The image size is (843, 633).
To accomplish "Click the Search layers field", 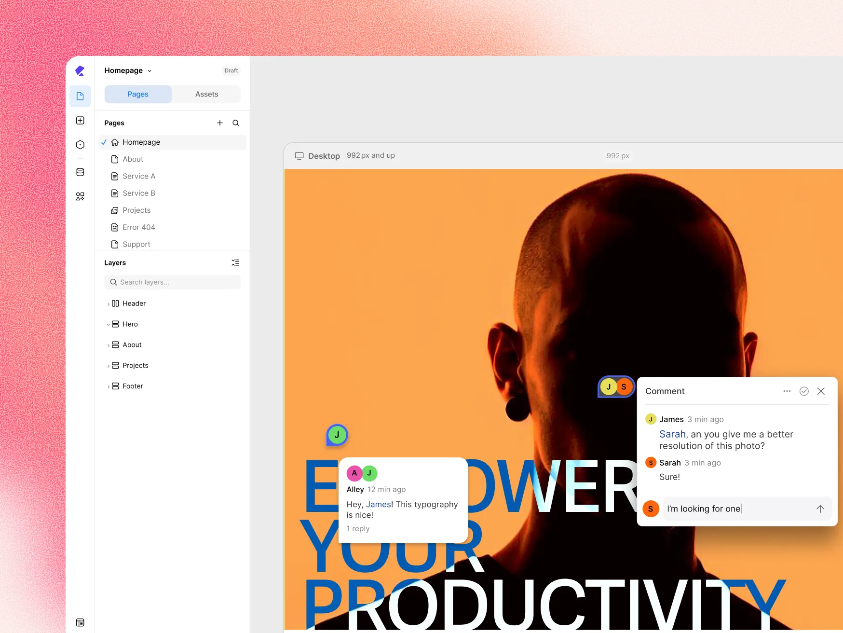I will click(x=172, y=282).
